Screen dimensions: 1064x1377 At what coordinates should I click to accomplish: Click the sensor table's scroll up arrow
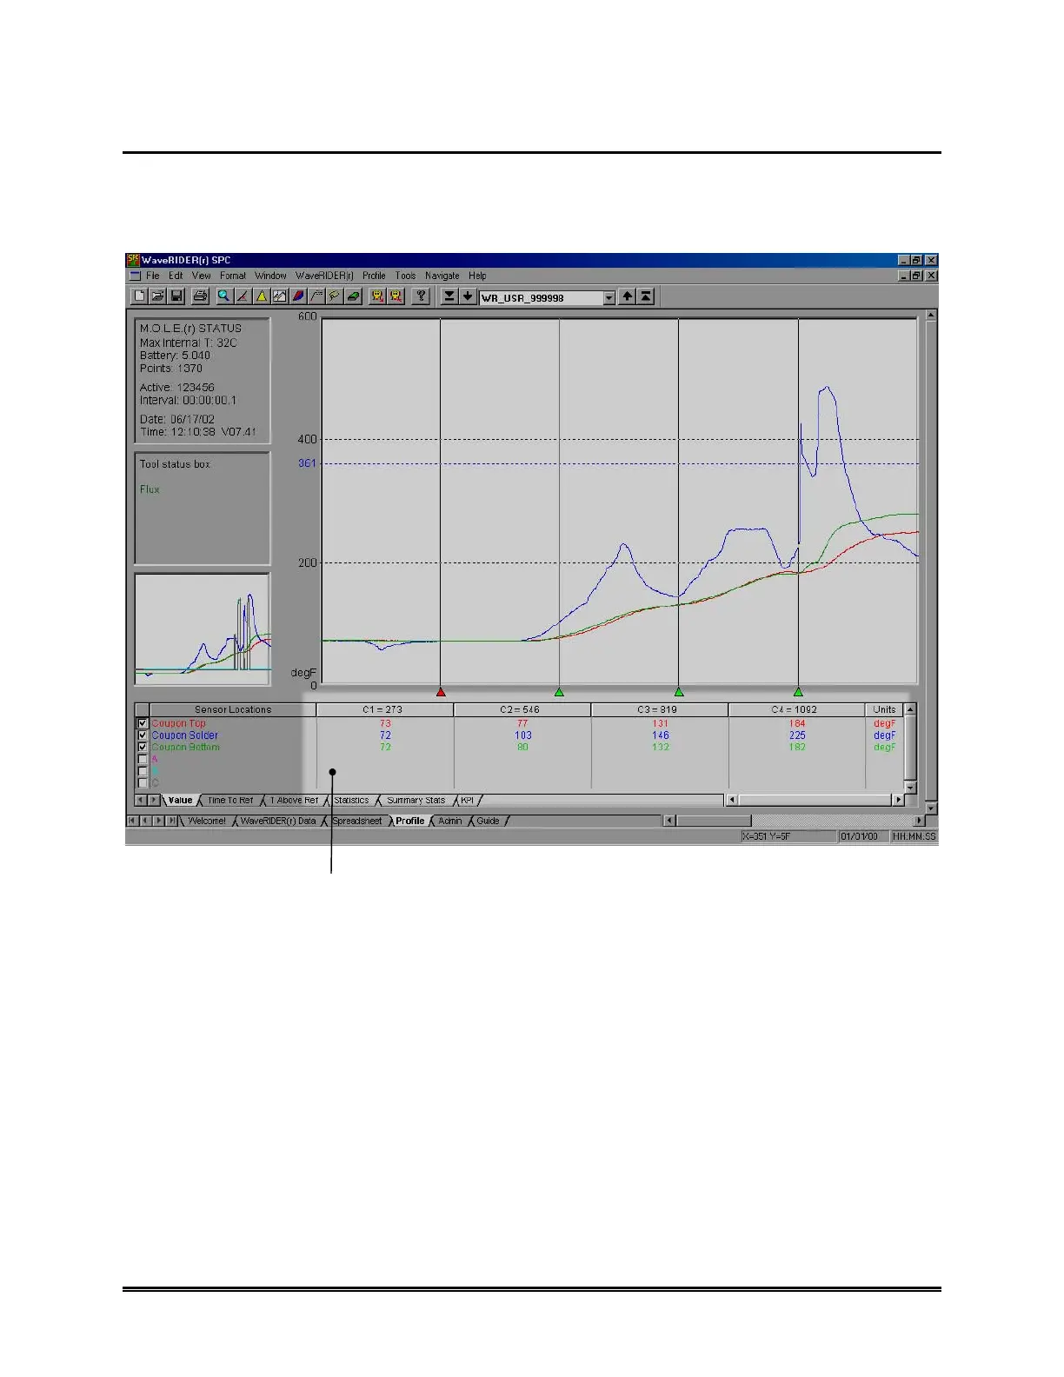point(910,709)
